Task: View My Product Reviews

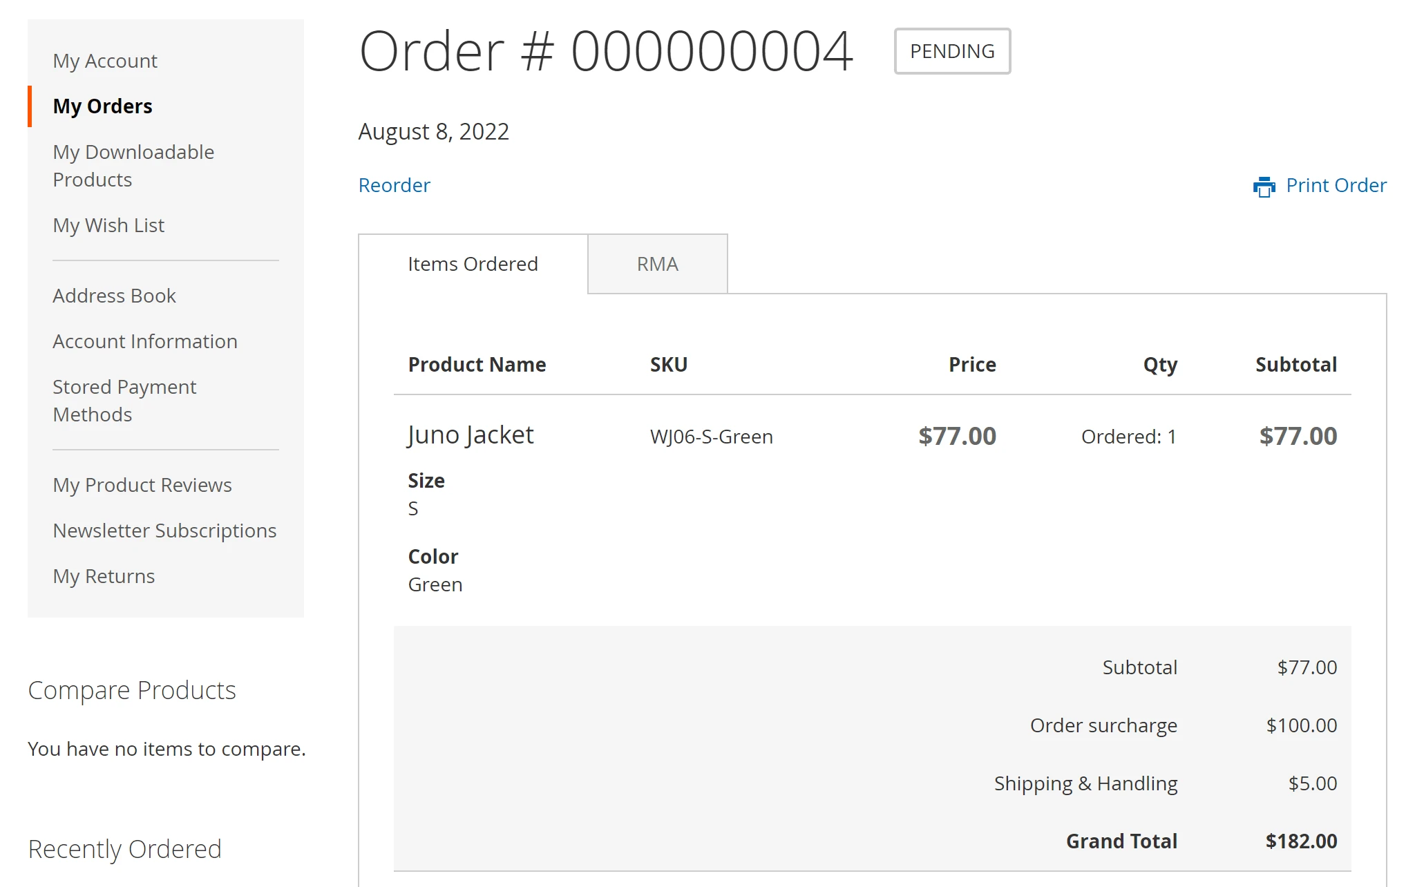Action: click(x=142, y=485)
